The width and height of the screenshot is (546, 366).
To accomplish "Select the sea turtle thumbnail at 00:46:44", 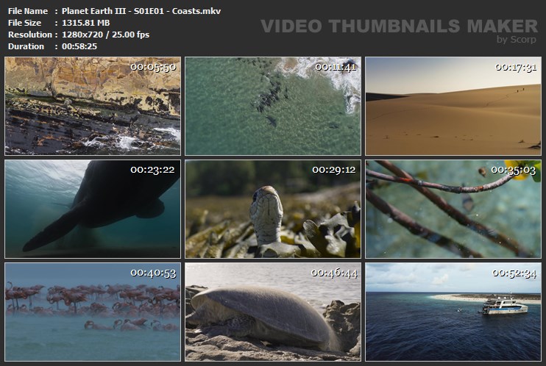I will 273,312.
